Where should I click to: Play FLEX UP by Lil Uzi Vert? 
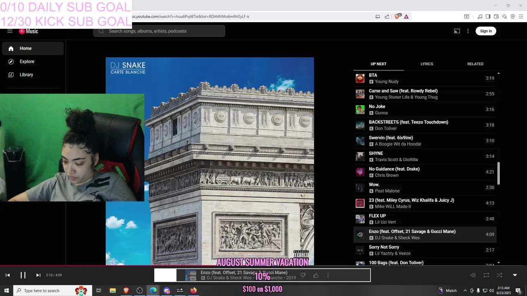(425, 219)
